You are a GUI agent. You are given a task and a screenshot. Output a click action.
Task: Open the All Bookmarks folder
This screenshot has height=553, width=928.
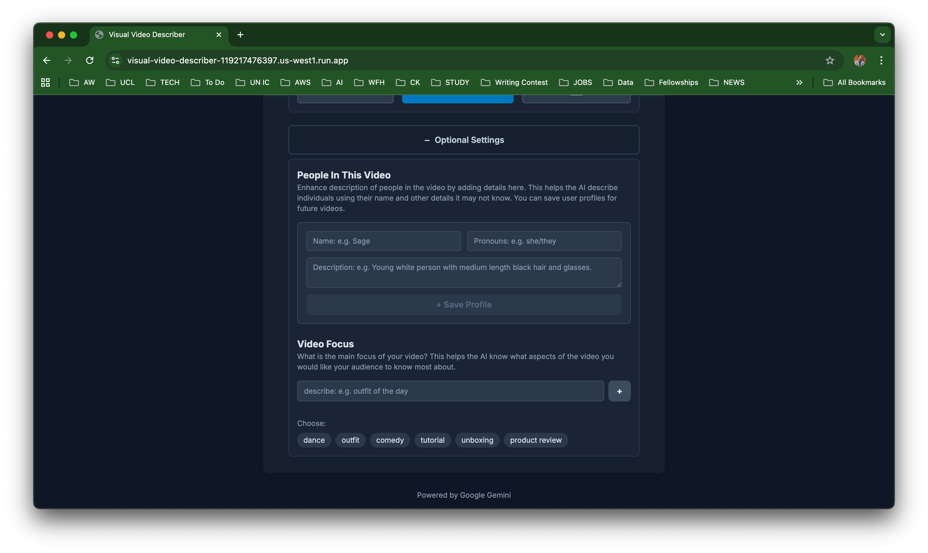[x=854, y=83]
